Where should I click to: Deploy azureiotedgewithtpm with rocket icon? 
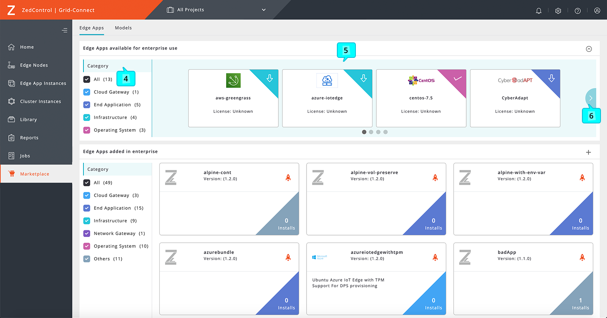point(435,257)
